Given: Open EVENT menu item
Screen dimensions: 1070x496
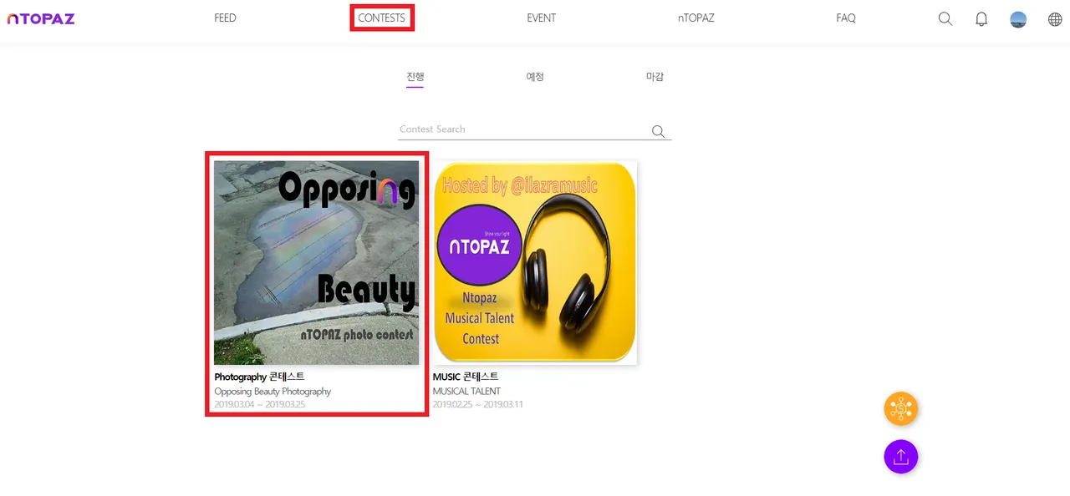Looking at the screenshot, I should [541, 18].
